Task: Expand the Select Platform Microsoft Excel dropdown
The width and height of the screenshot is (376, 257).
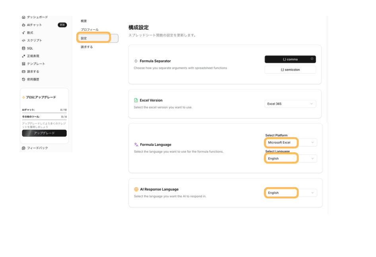Action: [291, 142]
